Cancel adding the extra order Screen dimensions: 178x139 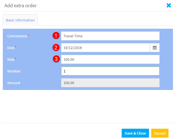click(160, 133)
